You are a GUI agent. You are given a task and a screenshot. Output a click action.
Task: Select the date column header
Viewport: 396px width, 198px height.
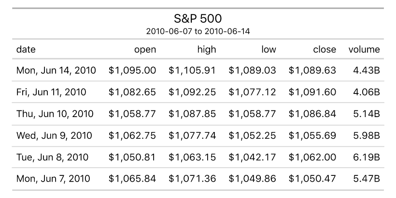(x=26, y=49)
